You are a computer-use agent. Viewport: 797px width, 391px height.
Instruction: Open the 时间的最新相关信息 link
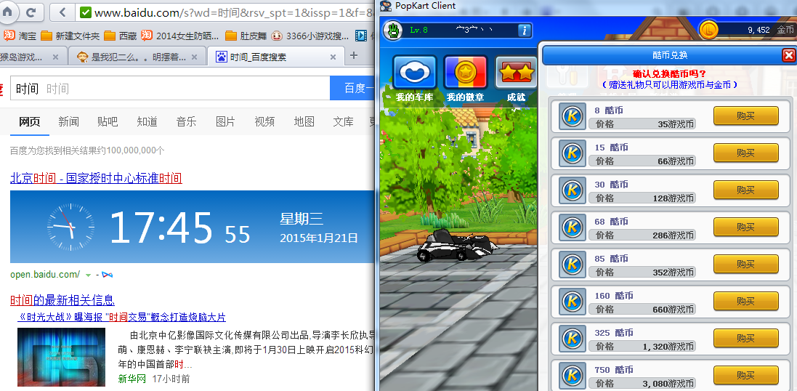click(62, 300)
